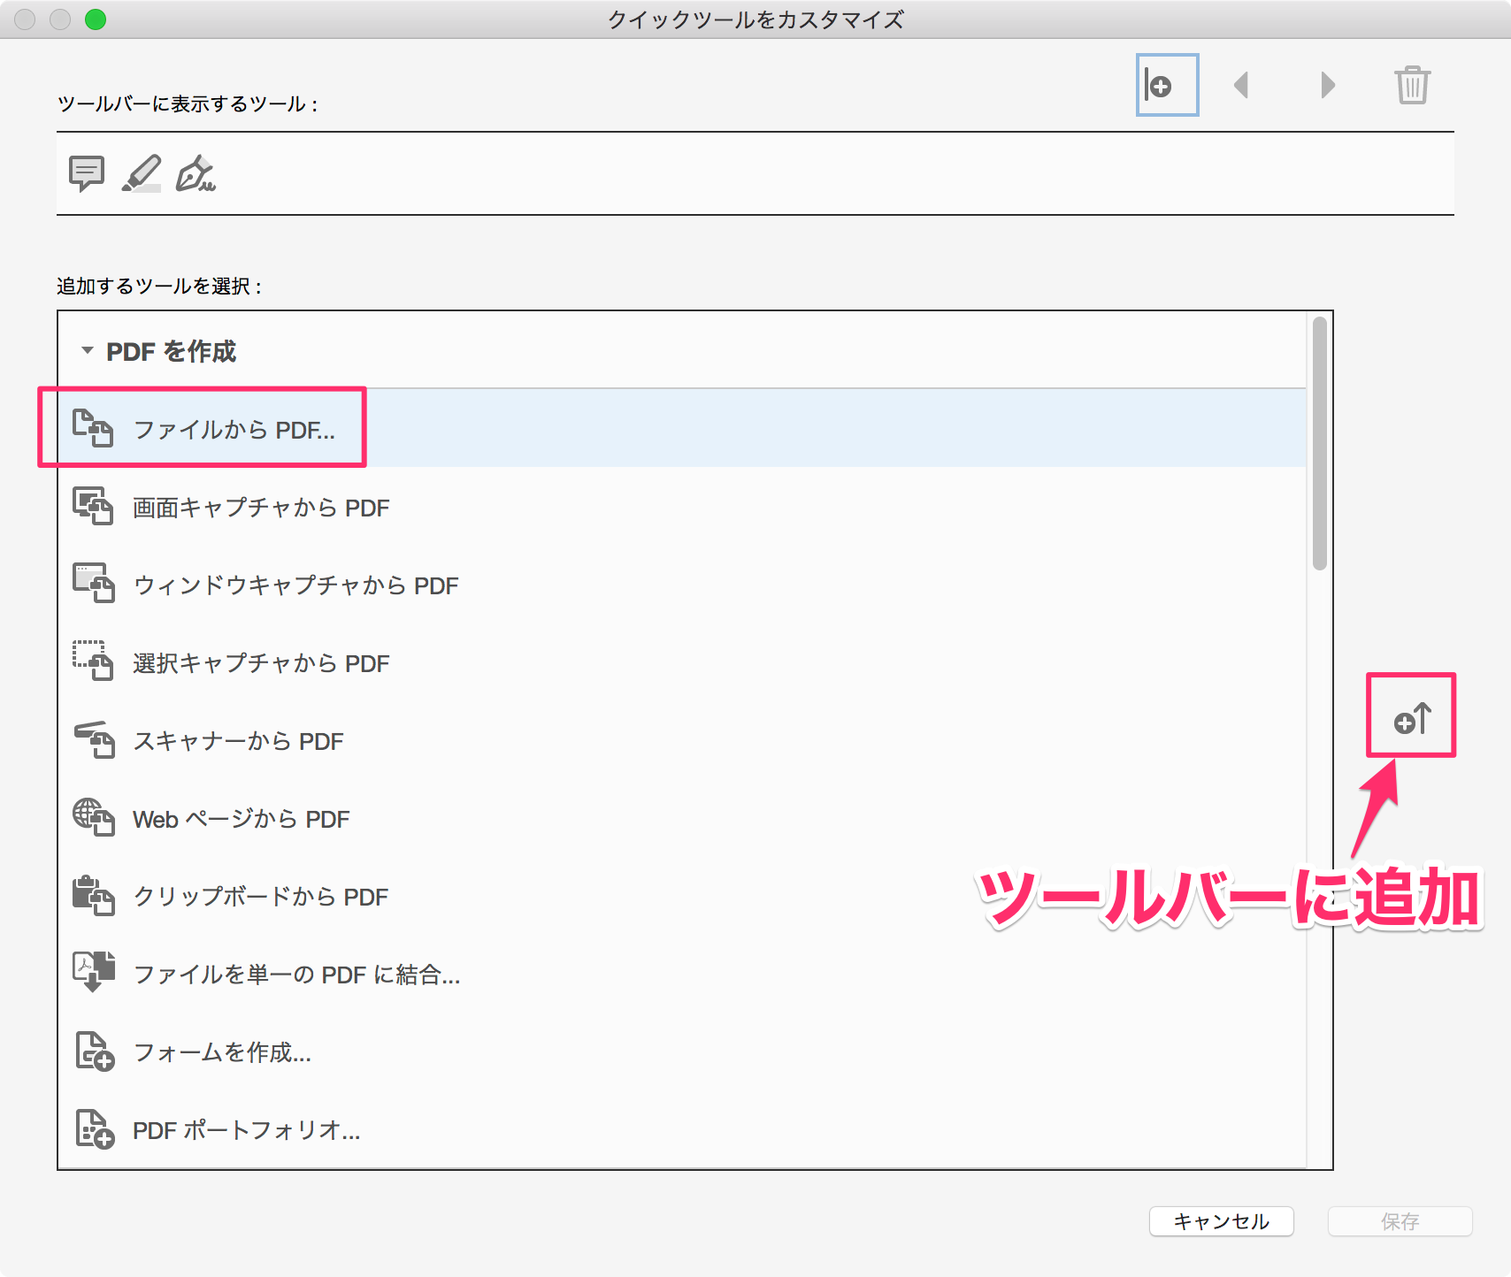This screenshot has height=1277, width=1511.
Task: Select PDF ポートフォリオ... row text
Action: click(247, 1130)
